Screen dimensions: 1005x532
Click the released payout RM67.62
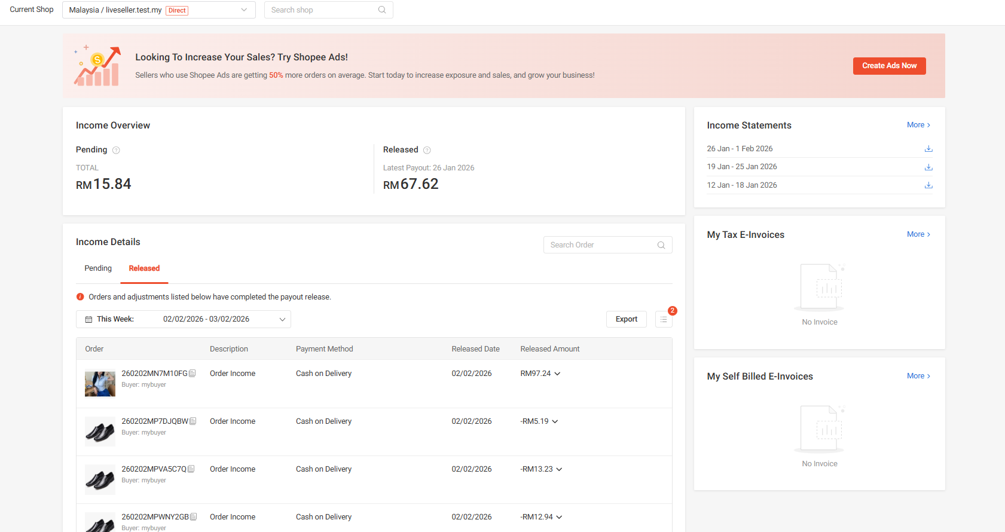(x=411, y=184)
